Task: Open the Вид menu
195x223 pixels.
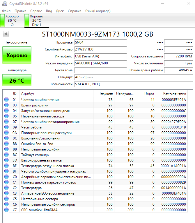Action: (x=49, y=11)
